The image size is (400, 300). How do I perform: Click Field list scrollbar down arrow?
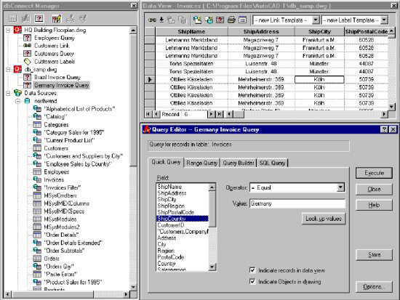[x=212, y=267]
